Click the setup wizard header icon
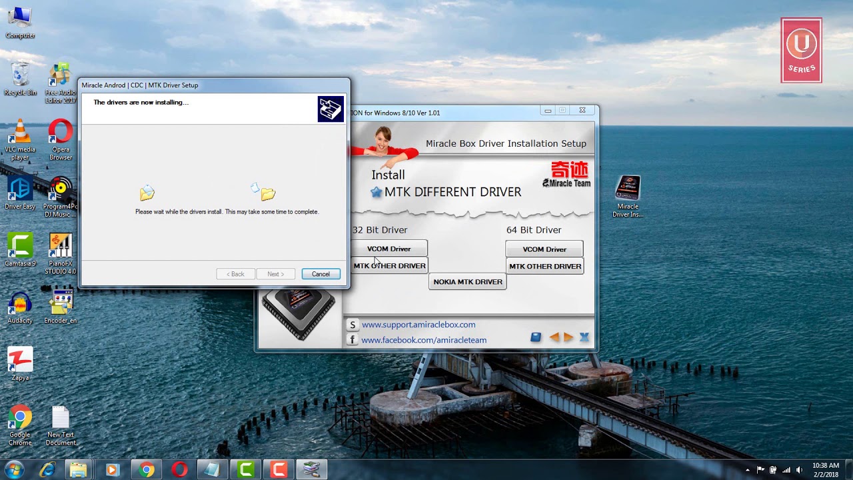Screen dimensions: 853x480 point(331,109)
